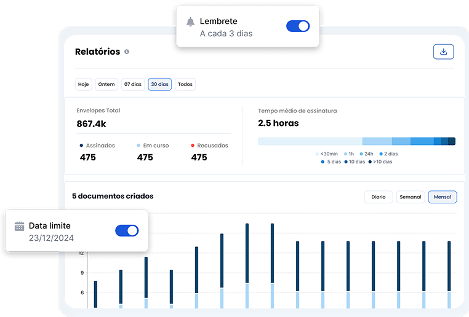Image resolution: width=469 pixels, height=317 pixels.
Task: Click the darkest segment of signature time bar
Action: point(452,141)
